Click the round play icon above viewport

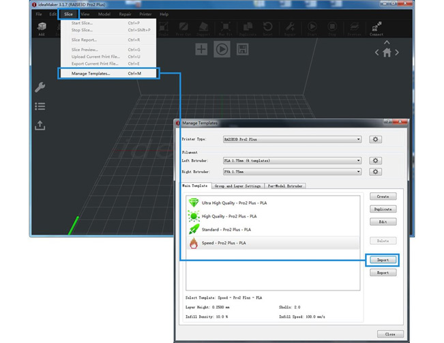click(x=222, y=49)
